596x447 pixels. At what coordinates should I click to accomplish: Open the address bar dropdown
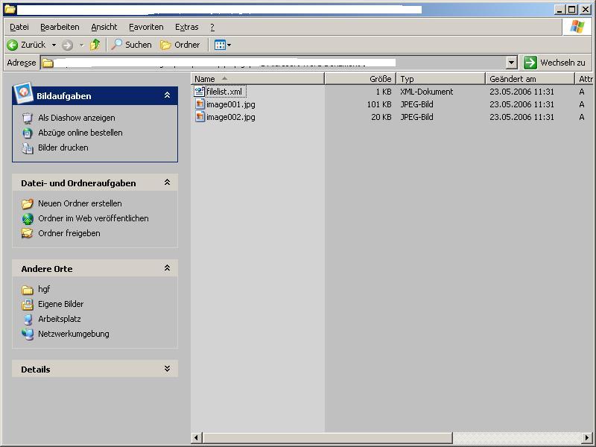512,63
